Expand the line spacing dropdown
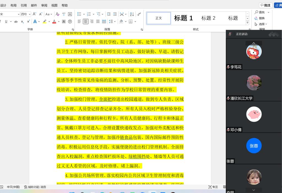The width and height of the screenshot is (282, 193). pyautogui.click(x=115, y=21)
